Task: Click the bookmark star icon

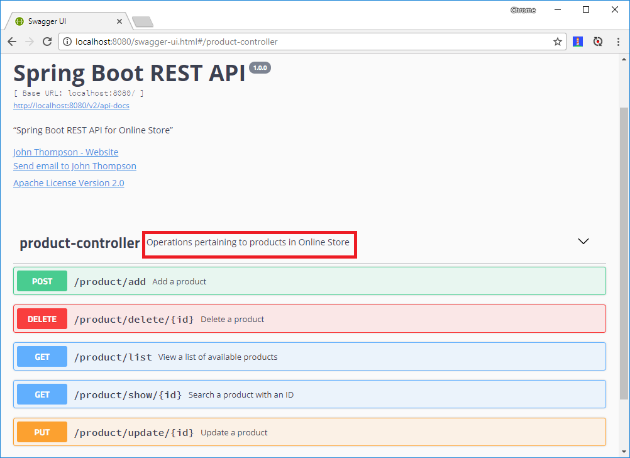Action: (x=558, y=42)
